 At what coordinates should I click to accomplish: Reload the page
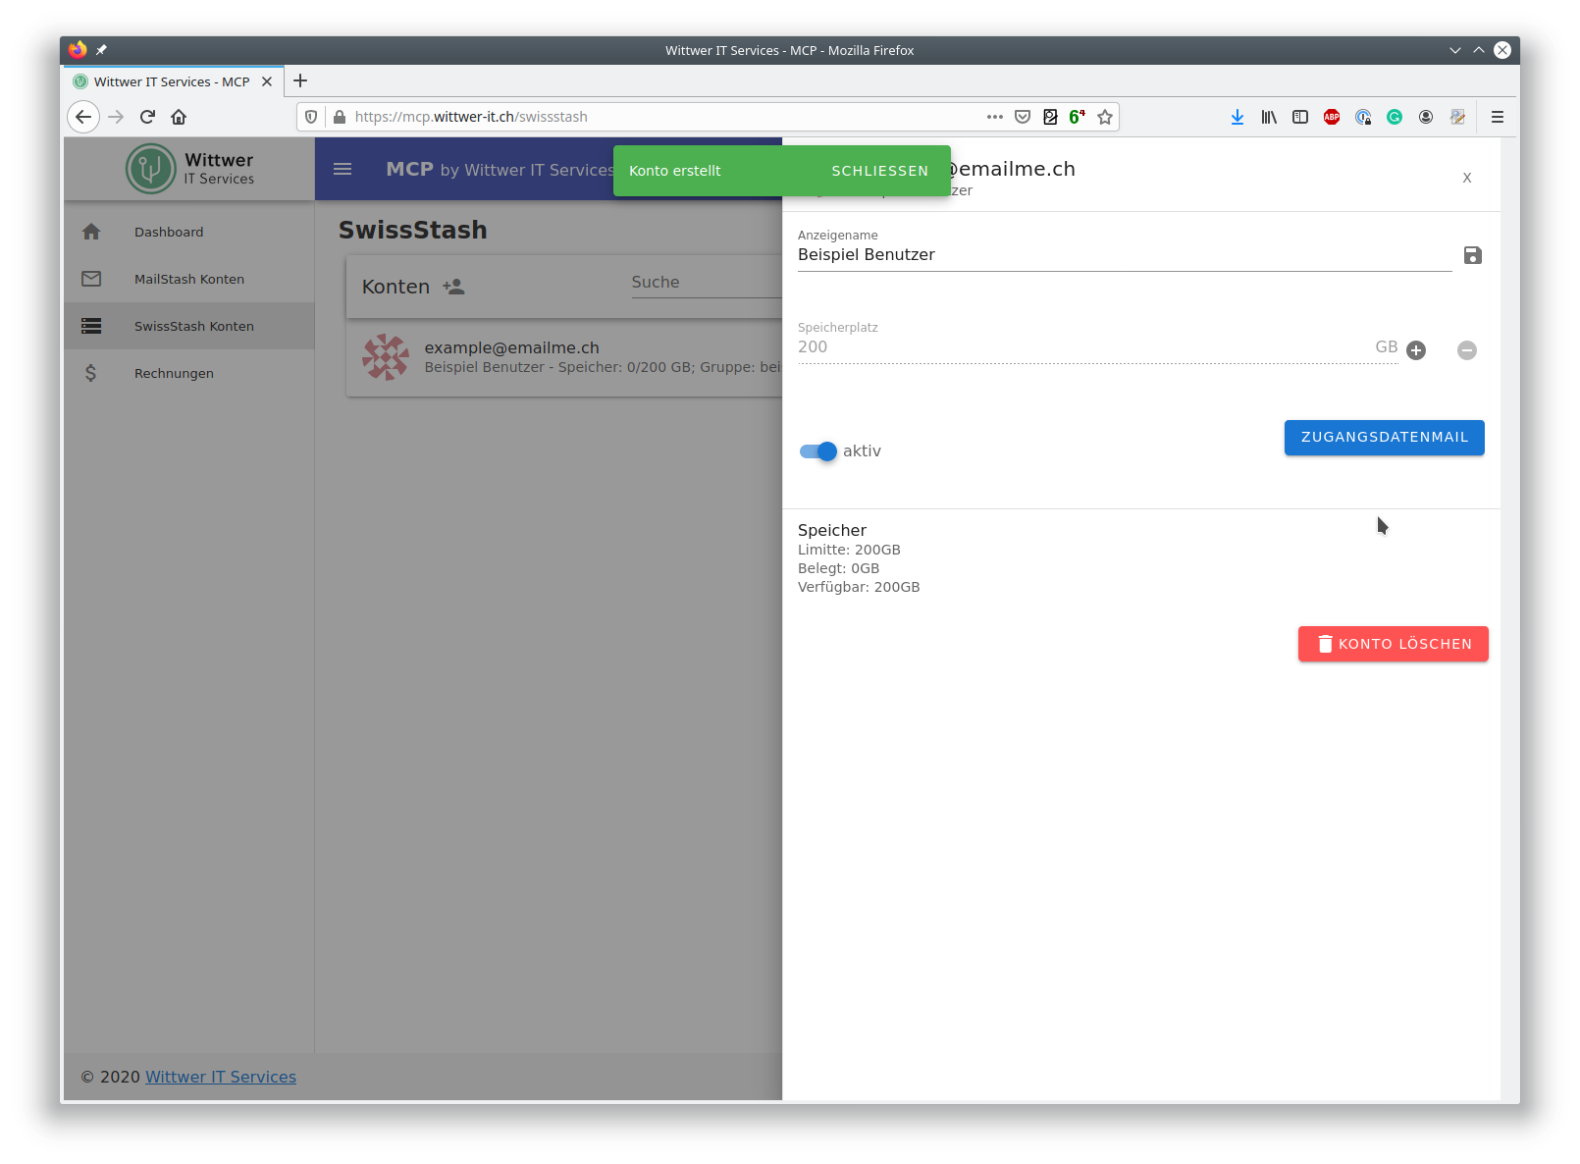pyautogui.click(x=147, y=117)
